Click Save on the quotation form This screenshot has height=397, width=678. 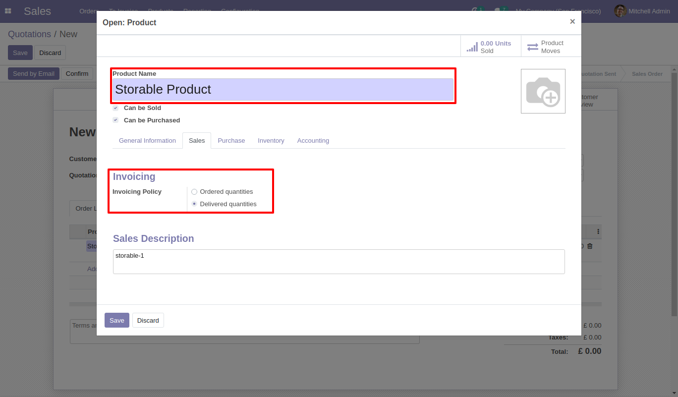(x=20, y=53)
